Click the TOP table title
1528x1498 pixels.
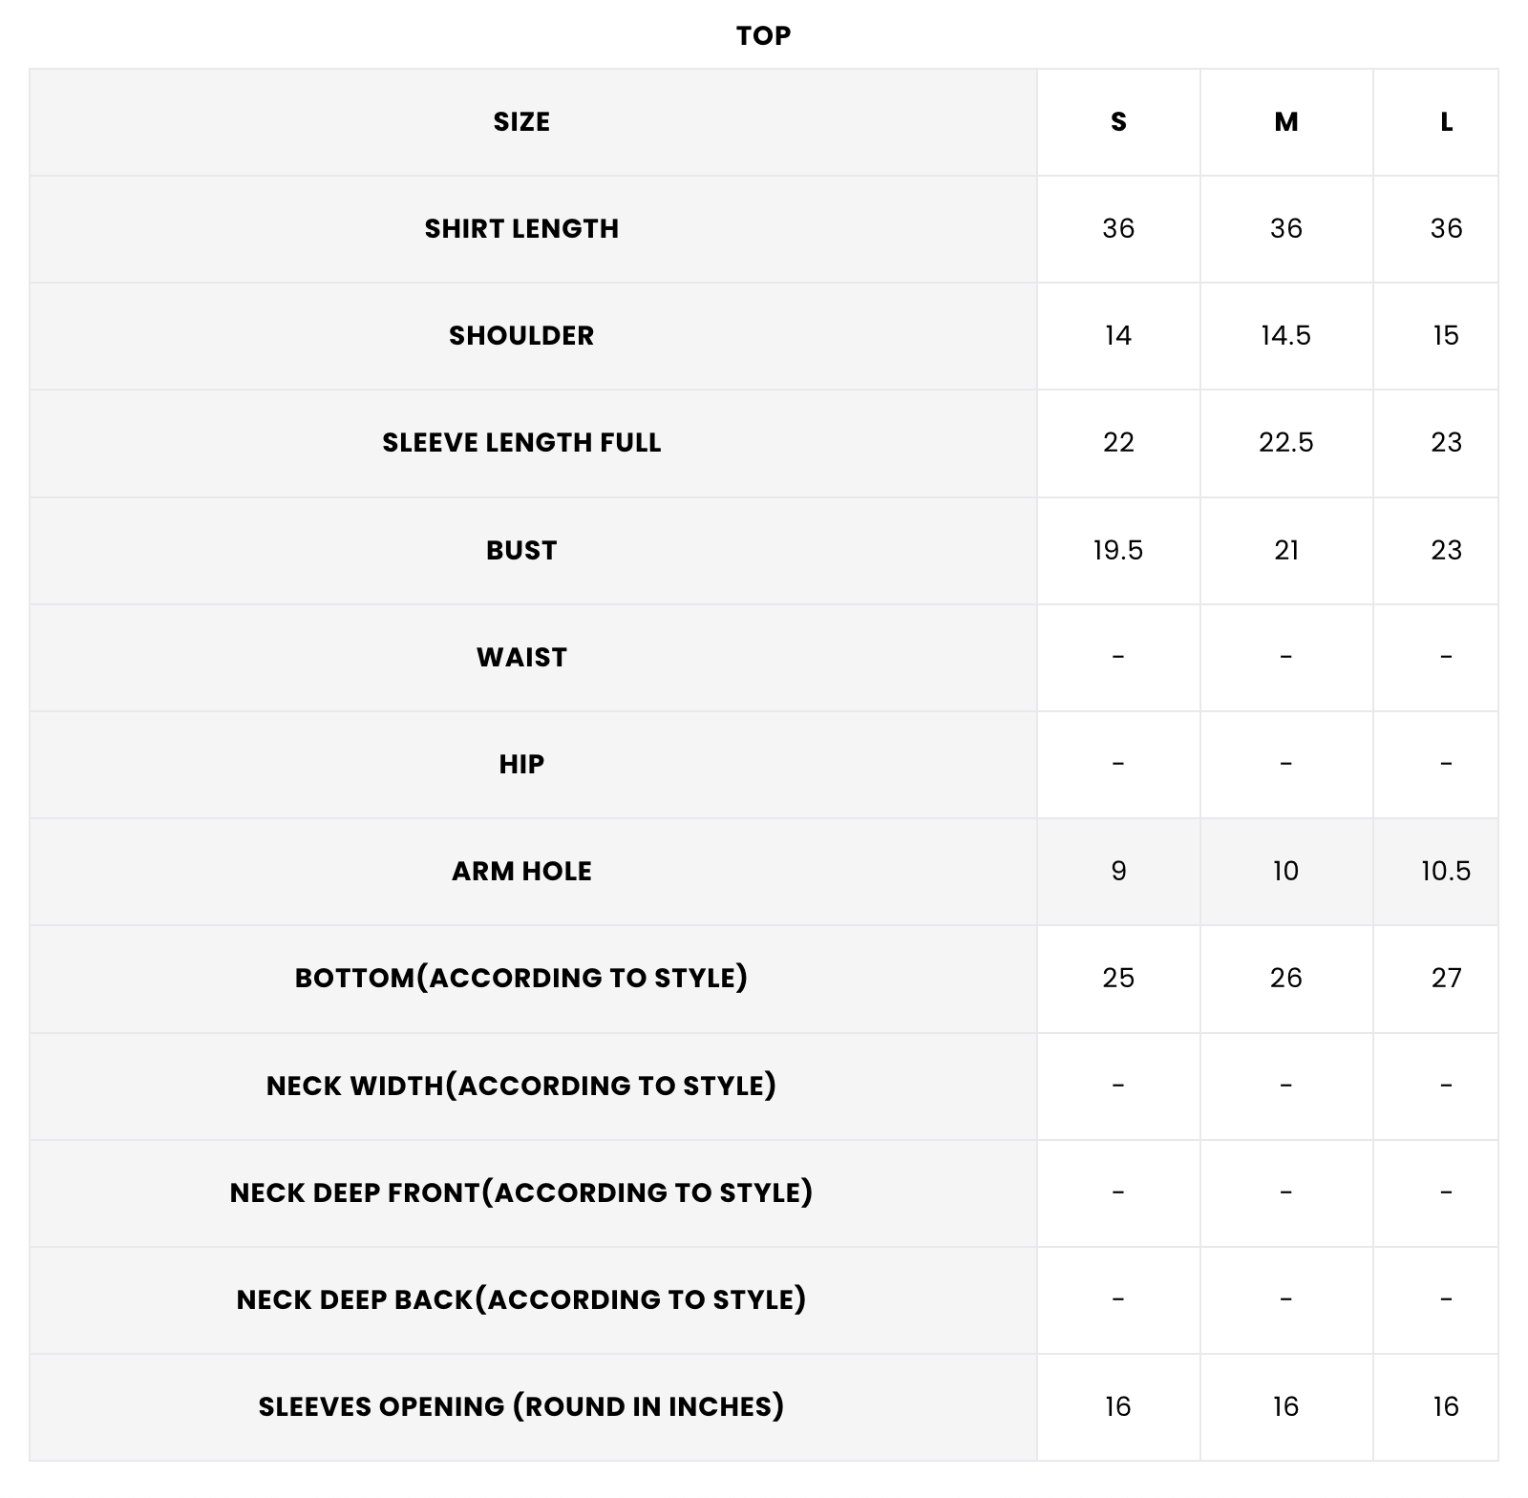click(x=763, y=35)
